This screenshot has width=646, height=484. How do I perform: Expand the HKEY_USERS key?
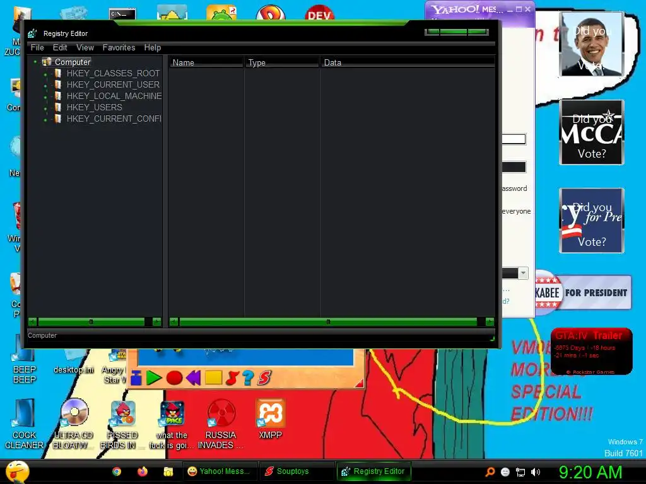tap(45, 108)
